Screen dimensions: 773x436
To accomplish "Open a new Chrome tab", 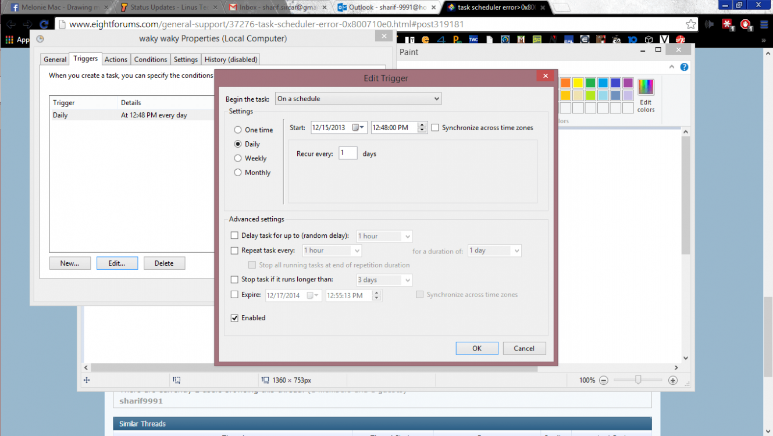I will tap(561, 8).
